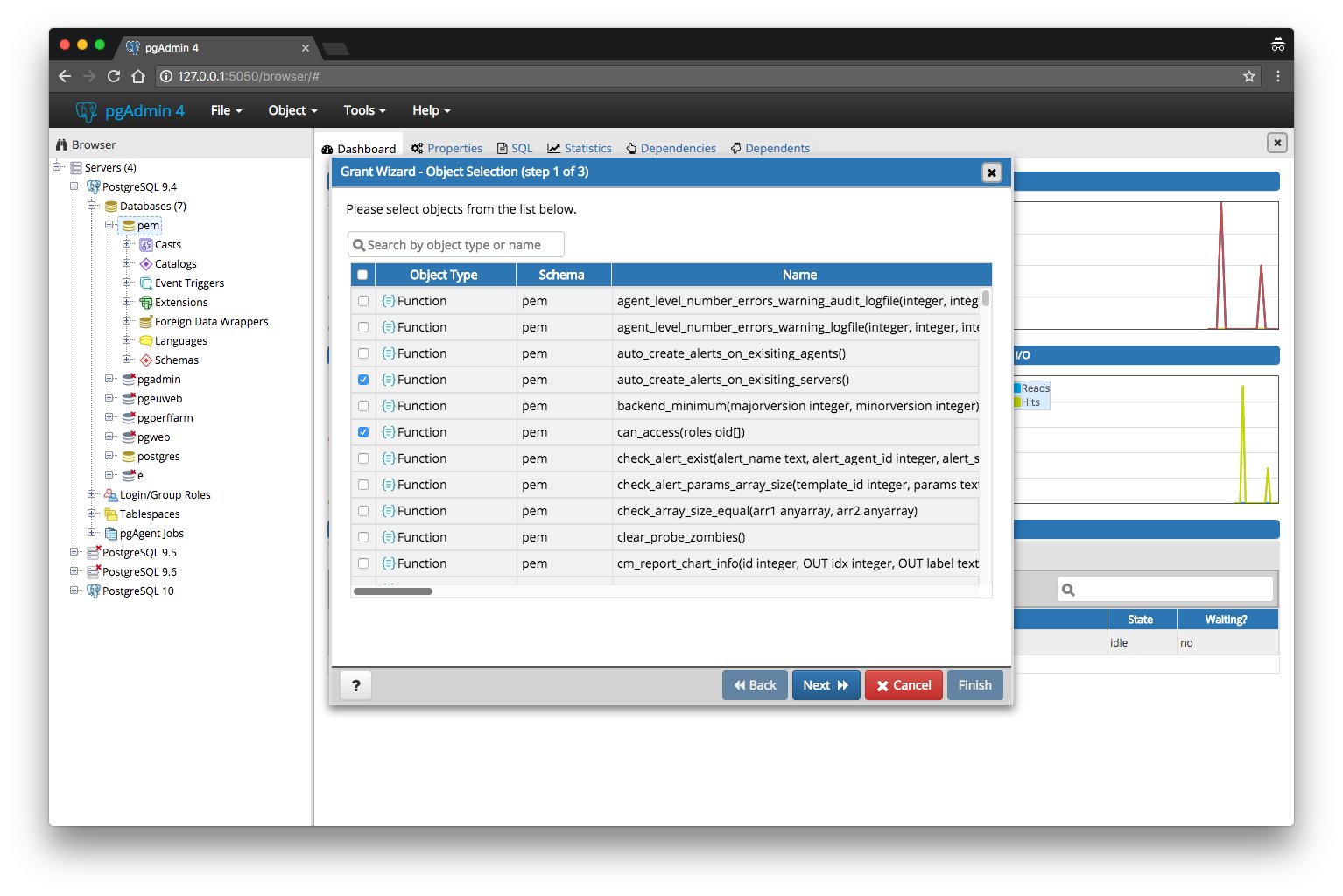This screenshot has height=896, width=1343.
Task: Click the horizontal scrollbar thumb of object list
Action: [x=393, y=591]
